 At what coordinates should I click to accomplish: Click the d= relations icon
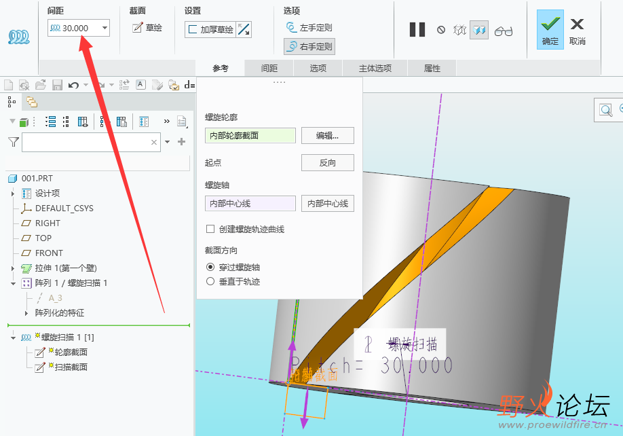coord(189,85)
